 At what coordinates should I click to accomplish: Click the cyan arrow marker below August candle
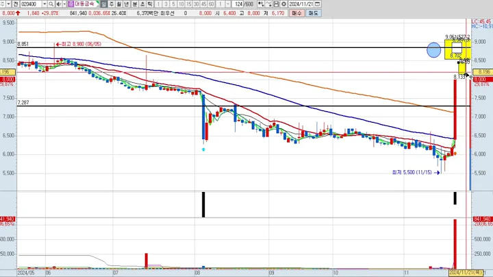click(x=203, y=149)
